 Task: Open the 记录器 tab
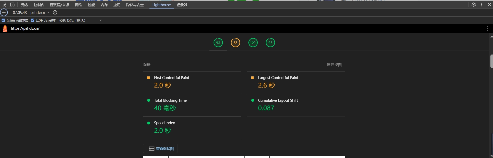[x=182, y=5]
